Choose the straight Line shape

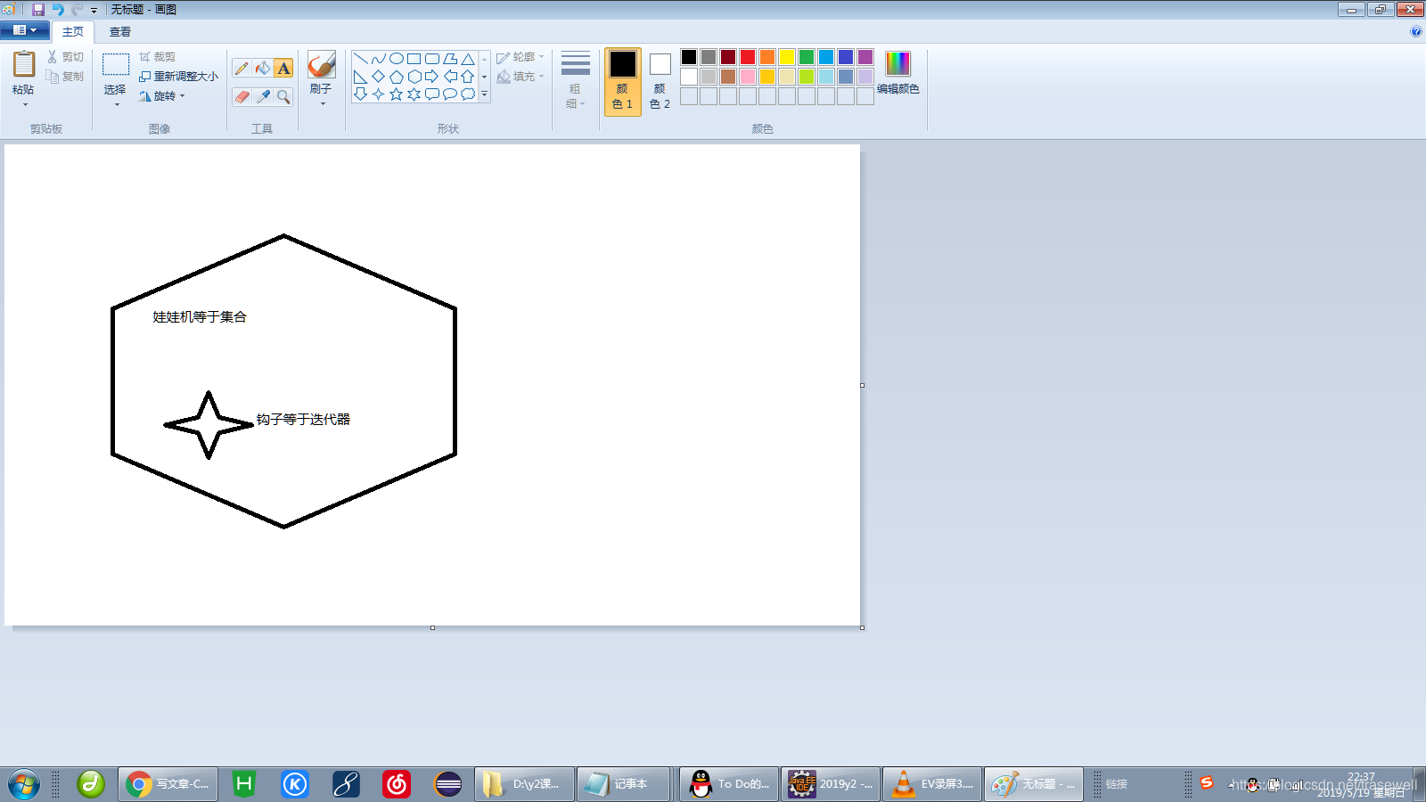(361, 59)
